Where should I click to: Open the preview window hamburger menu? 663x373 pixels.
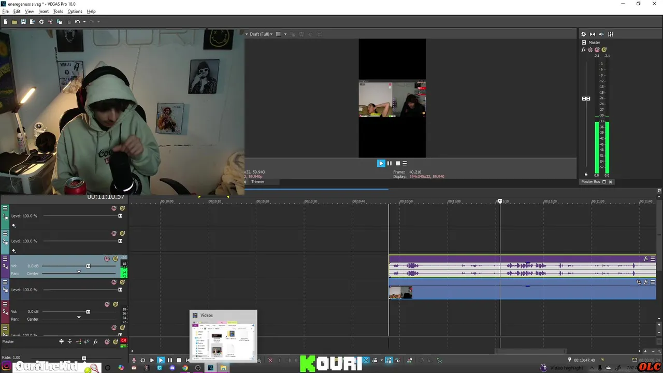[x=405, y=163]
